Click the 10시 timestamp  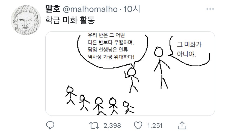(x=132, y=10)
